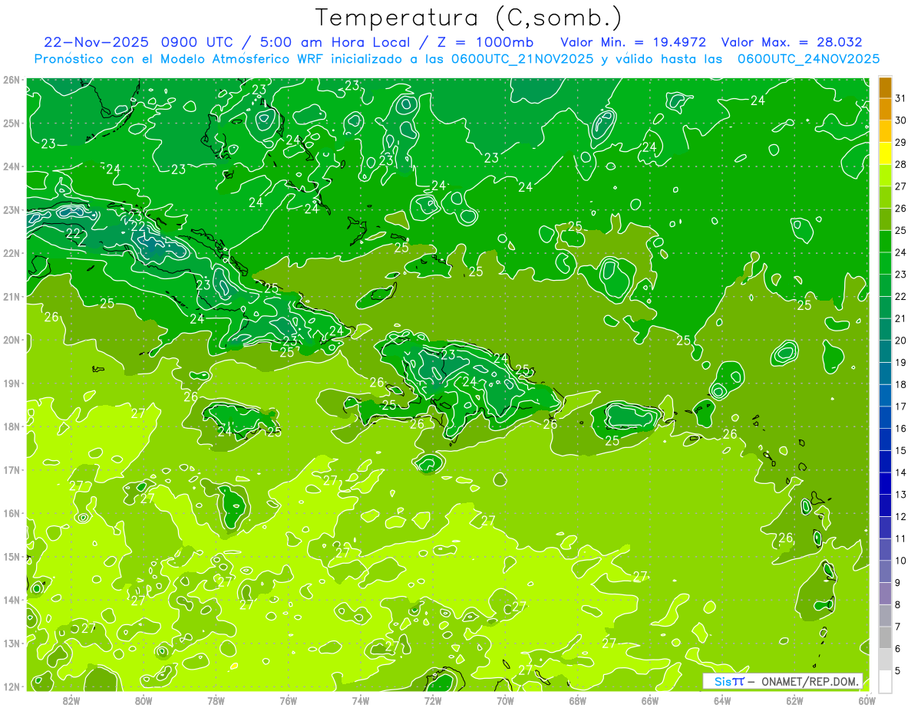The width and height of the screenshot is (921, 711).
Task: Click the '70W' longitude axis label
Action: click(505, 700)
